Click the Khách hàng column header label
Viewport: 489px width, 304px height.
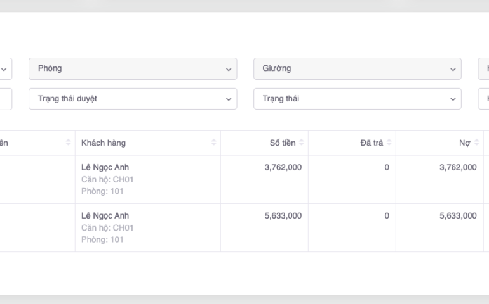coord(104,143)
